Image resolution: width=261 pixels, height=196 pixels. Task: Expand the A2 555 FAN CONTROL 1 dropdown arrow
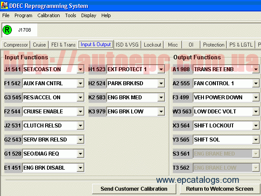click(x=256, y=83)
